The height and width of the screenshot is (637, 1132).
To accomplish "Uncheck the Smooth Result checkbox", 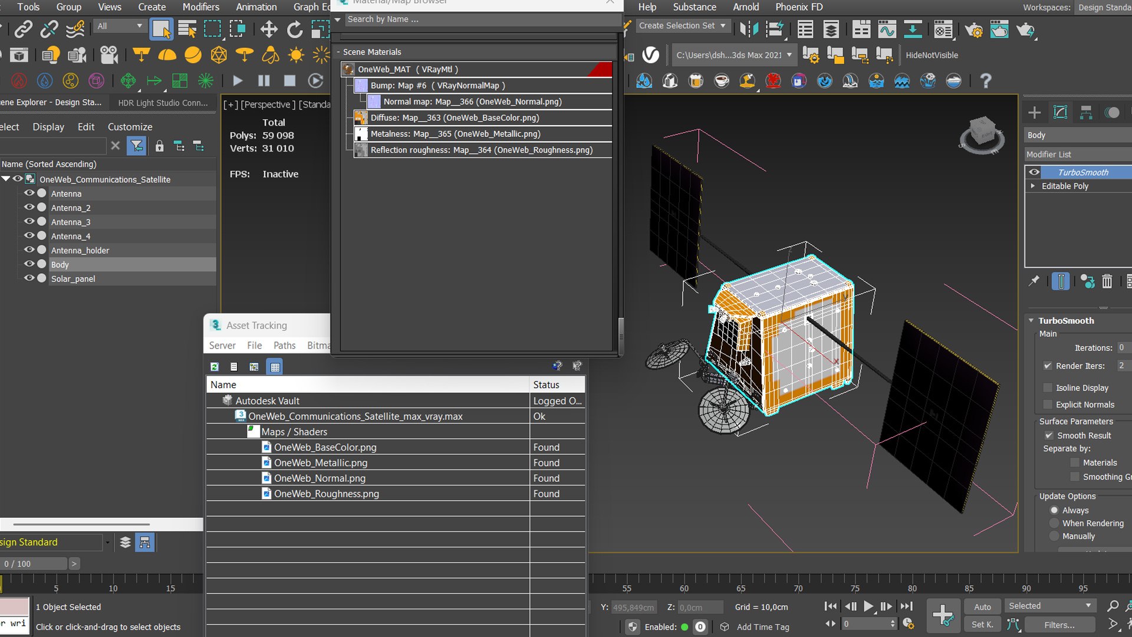I will click(x=1049, y=435).
